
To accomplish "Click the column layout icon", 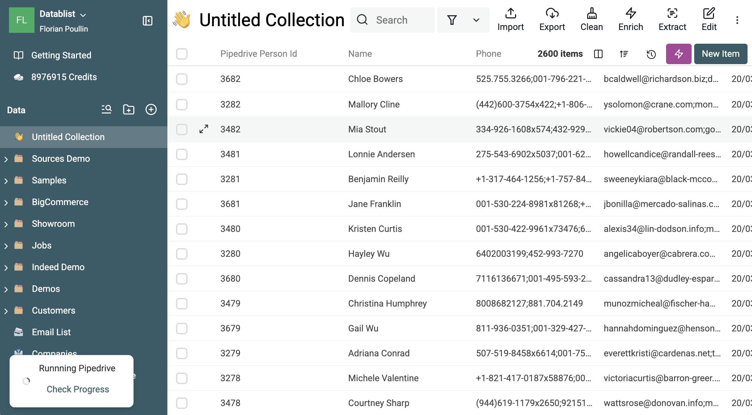I will click(598, 54).
